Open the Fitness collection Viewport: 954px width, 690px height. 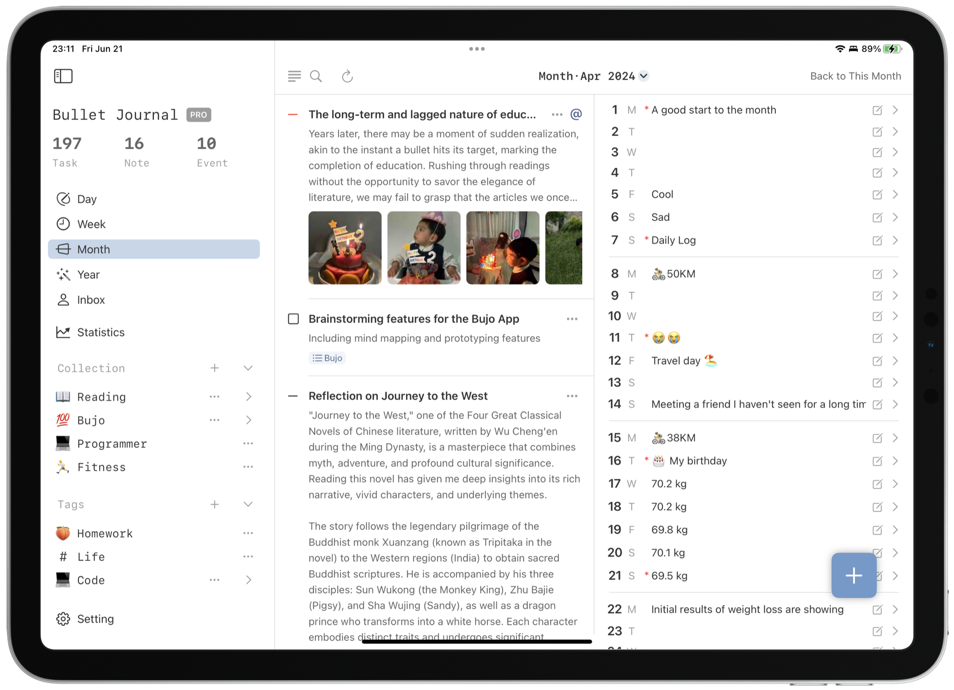click(101, 467)
